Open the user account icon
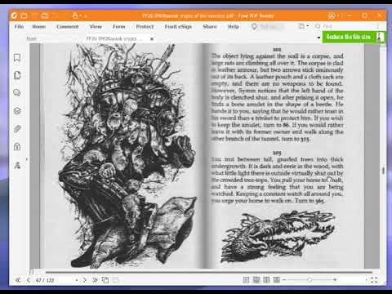392x294 pixels. tap(332, 16)
